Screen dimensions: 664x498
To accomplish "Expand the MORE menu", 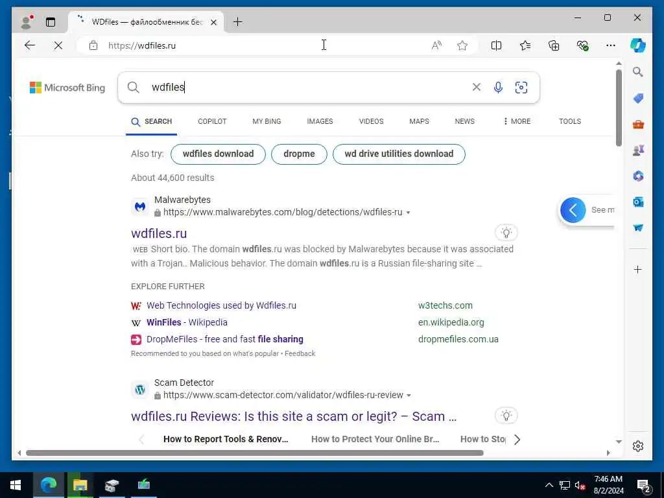I will point(517,121).
